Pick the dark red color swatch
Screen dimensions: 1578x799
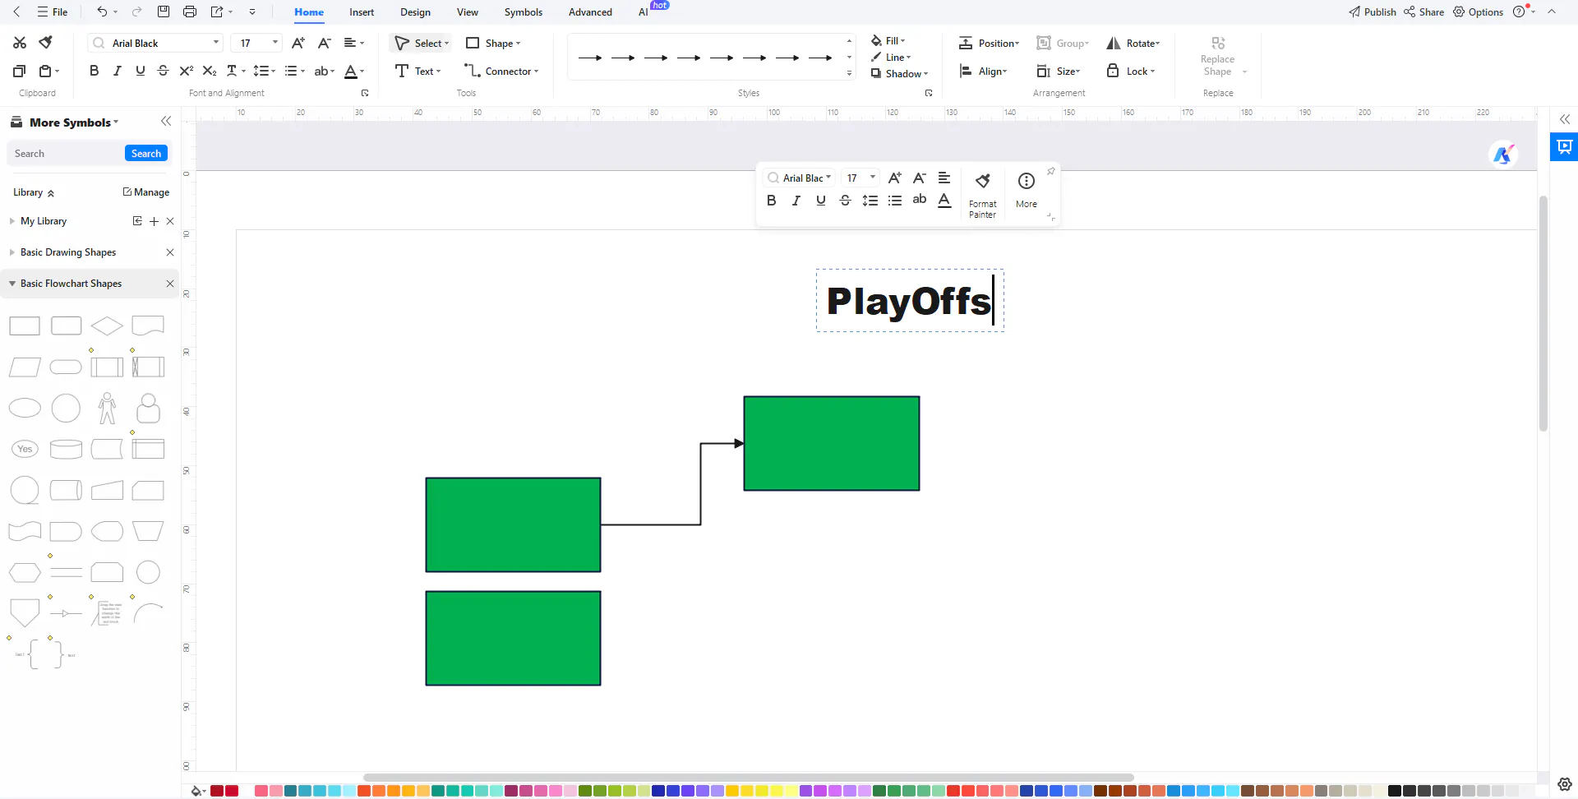click(217, 791)
